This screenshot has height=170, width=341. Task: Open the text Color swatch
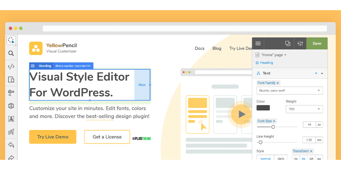click(263, 108)
